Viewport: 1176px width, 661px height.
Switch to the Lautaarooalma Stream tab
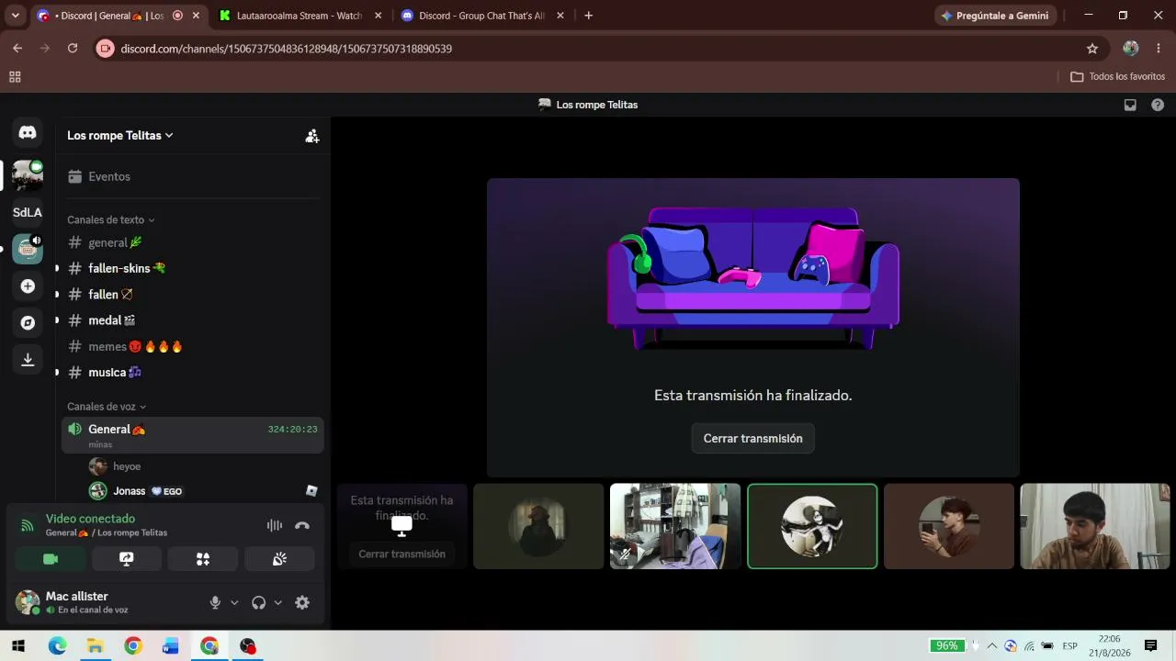[x=300, y=16]
